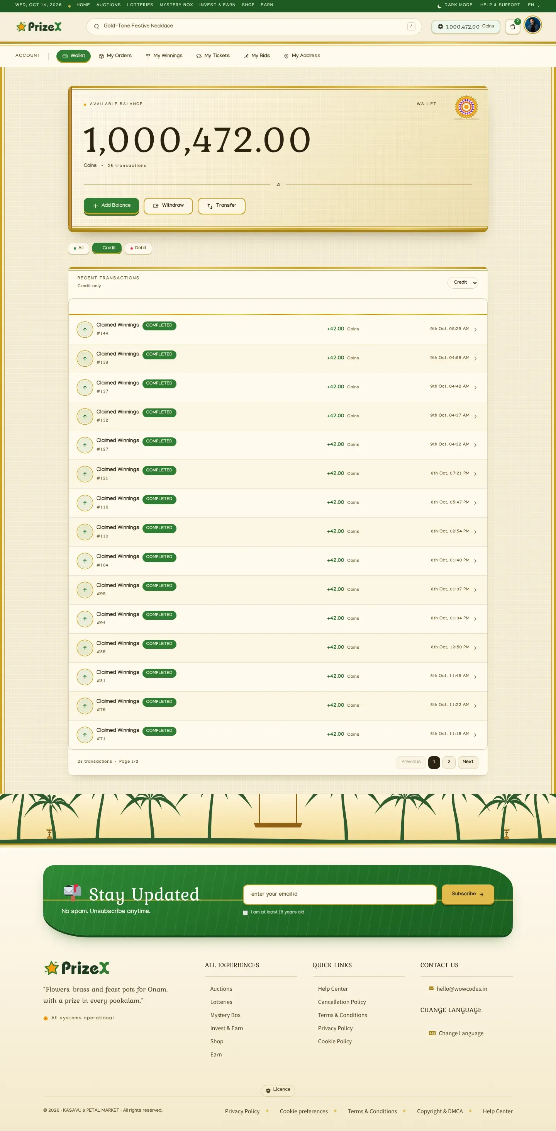
Task: Open Mystery Box in top navigation
Action: tap(176, 5)
